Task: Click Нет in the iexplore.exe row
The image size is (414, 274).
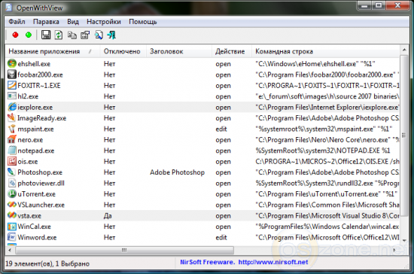Action: point(109,107)
